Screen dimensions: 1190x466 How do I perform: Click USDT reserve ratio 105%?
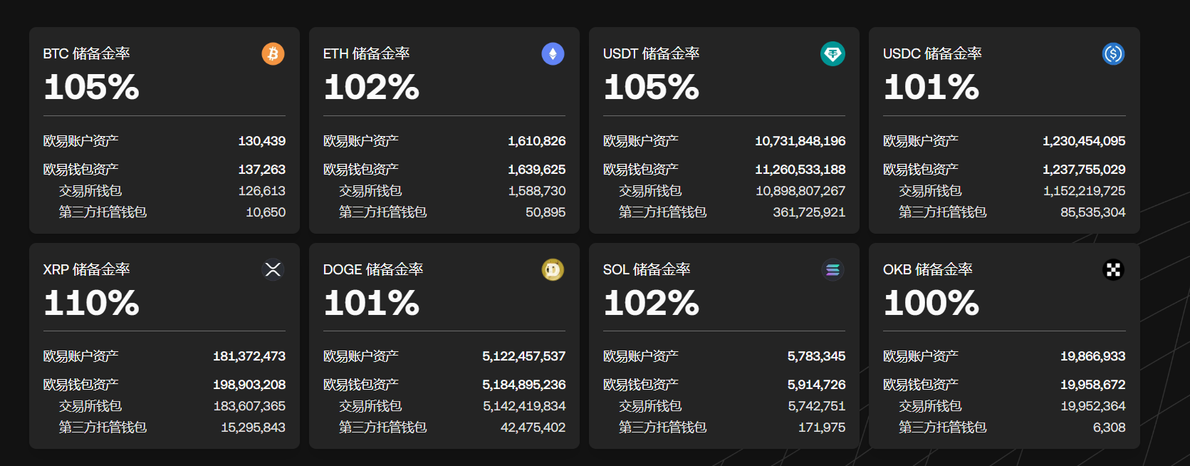651,88
